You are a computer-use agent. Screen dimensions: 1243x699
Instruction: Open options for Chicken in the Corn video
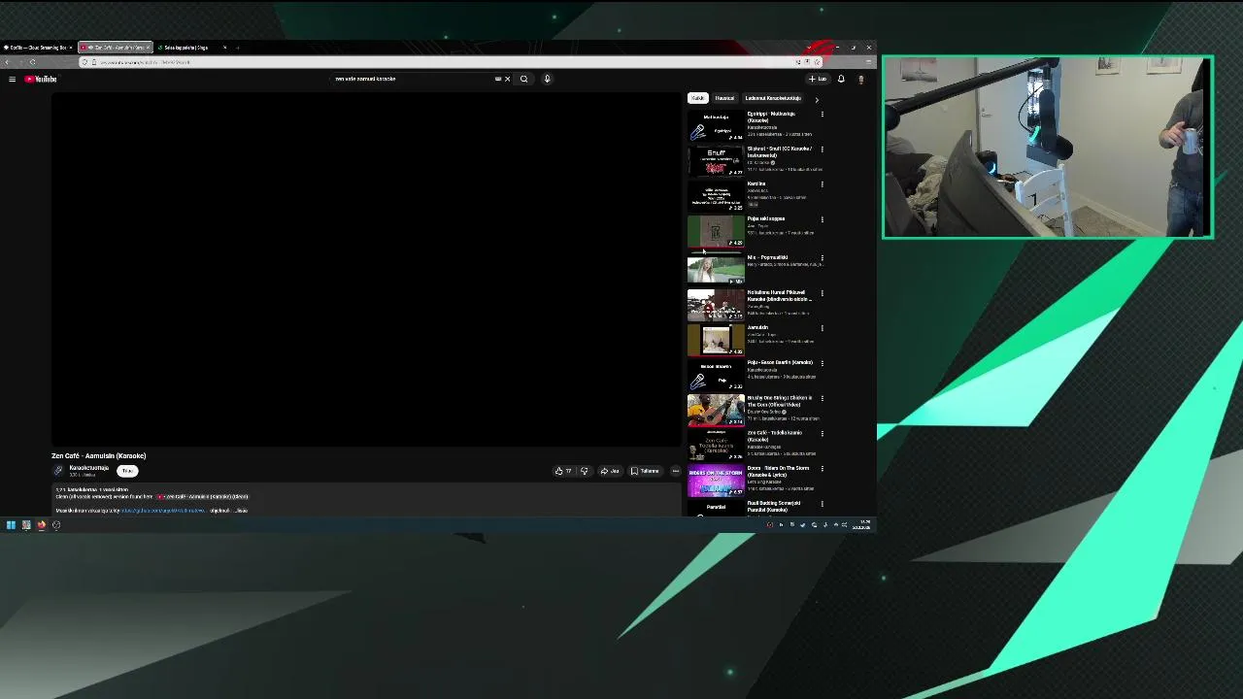(x=822, y=398)
